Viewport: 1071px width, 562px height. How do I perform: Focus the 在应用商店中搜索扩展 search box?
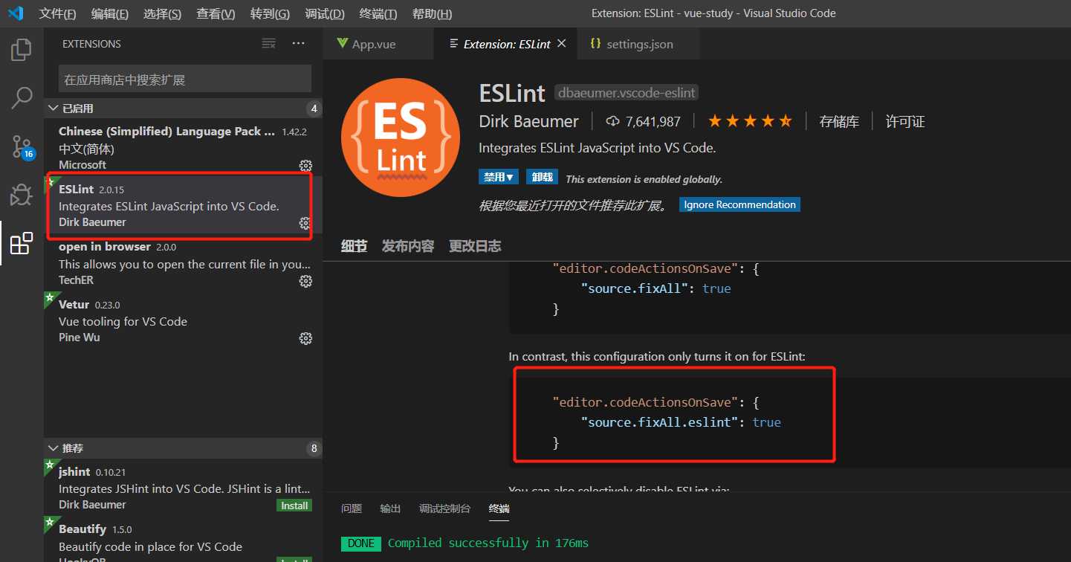pos(185,79)
